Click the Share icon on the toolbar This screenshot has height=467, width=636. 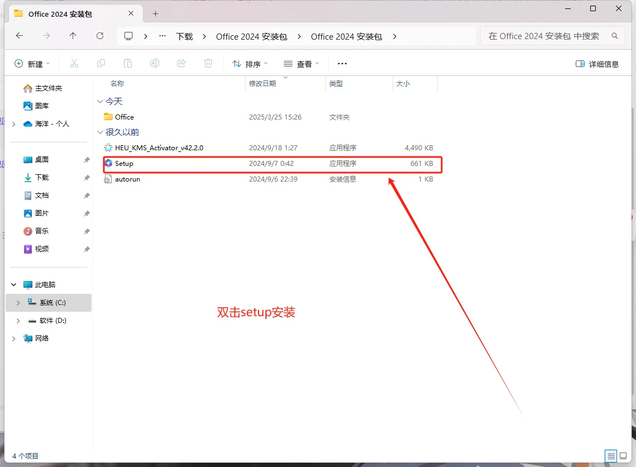[181, 63]
